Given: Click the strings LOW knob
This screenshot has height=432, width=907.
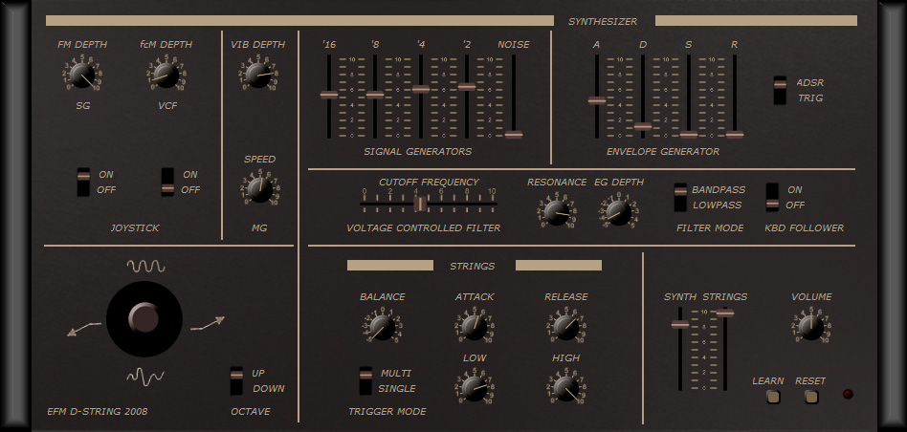Looking at the screenshot, I should coord(474,389).
